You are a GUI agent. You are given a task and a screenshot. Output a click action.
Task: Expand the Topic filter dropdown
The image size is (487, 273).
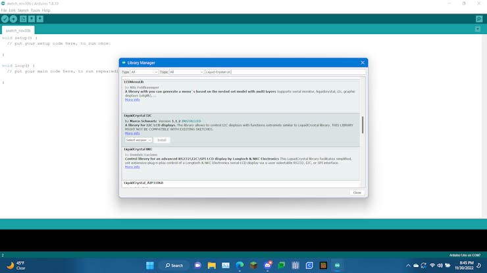click(186, 72)
